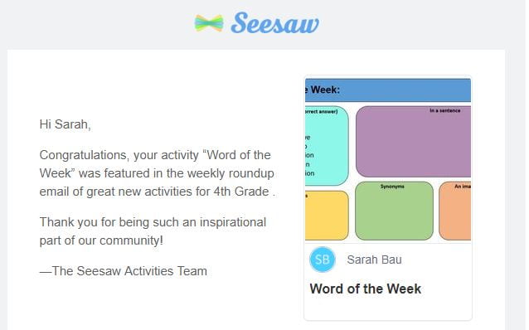Click the 4th Grade text in the message
This screenshot has height=330, width=529.
pyautogui.click(x=241, y=192)
